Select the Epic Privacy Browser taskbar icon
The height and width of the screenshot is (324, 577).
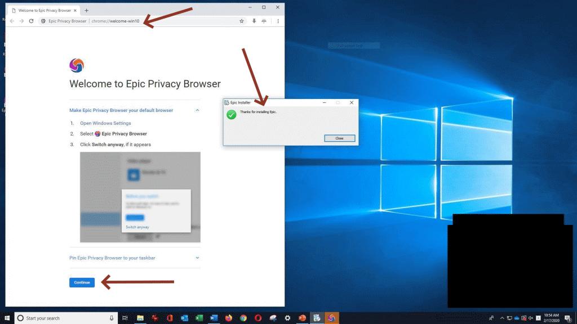(x=331, y=318)
